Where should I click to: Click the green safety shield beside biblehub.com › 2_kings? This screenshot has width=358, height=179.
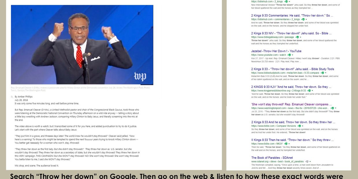click(x=286, y=2)
